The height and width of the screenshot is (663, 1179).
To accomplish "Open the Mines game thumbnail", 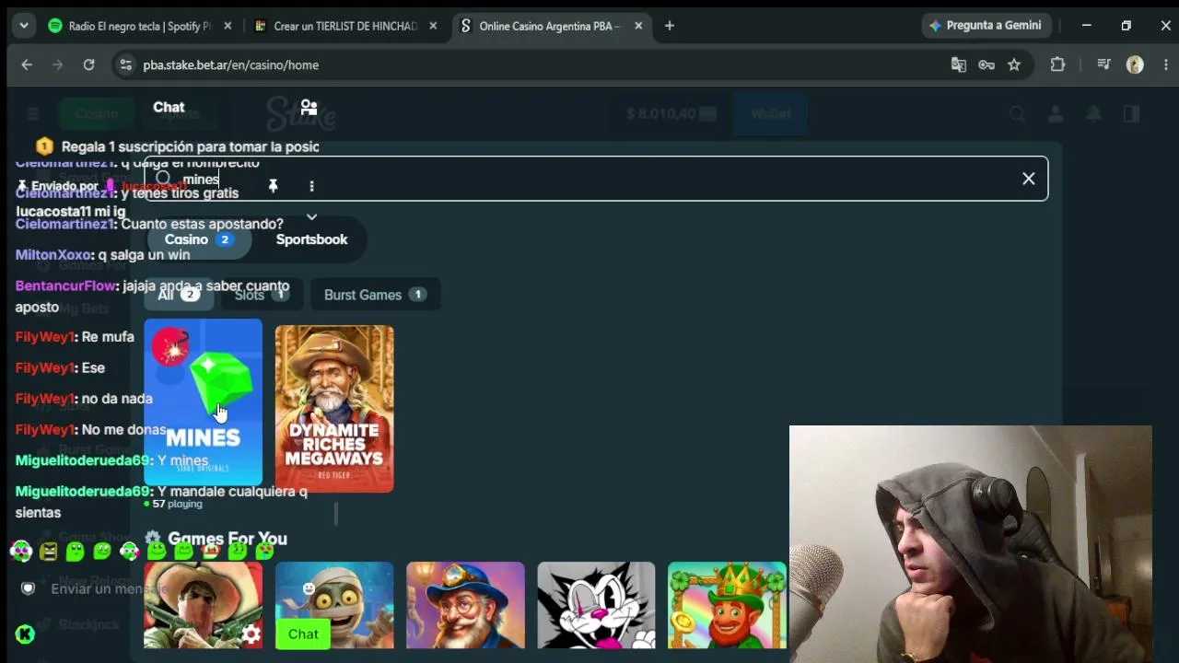I will coord(204,402).
